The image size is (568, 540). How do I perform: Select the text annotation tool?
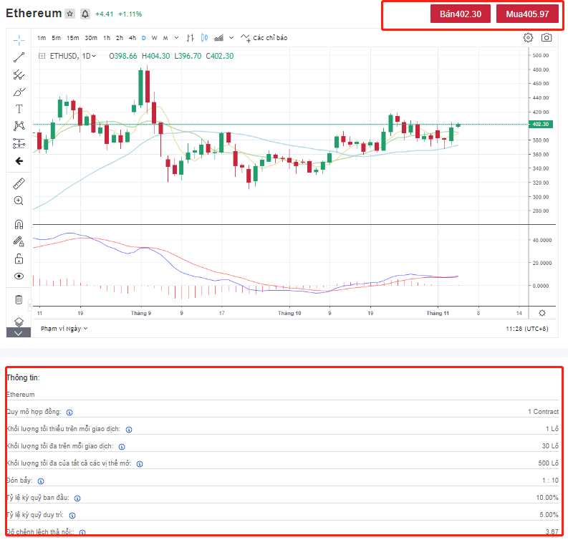tap(19, 109)
